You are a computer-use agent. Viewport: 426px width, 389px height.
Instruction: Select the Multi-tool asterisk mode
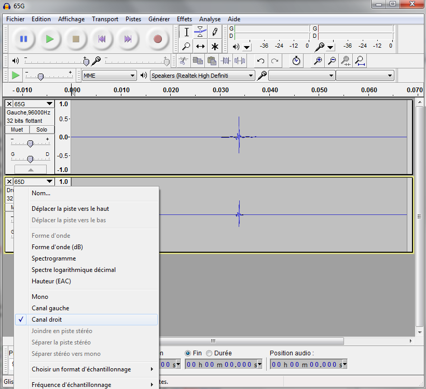point(215,47)
